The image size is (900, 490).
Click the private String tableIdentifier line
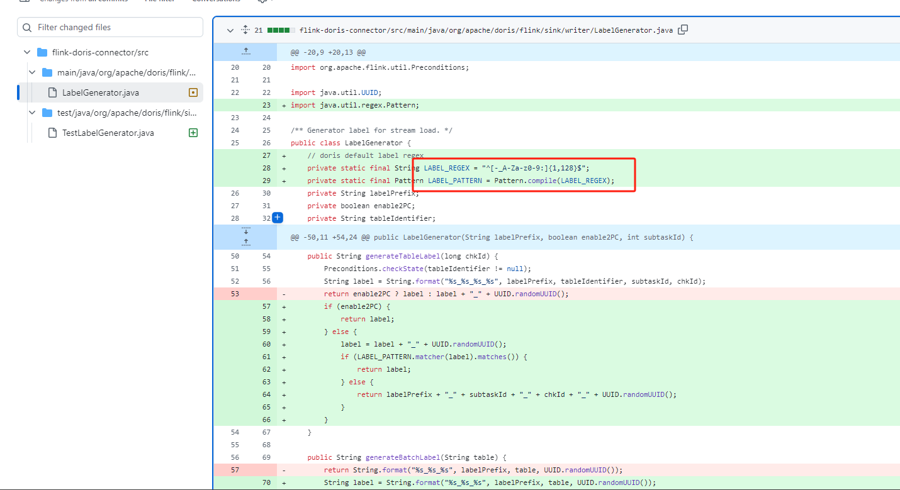pyautogui.click(x=371, y=218)
